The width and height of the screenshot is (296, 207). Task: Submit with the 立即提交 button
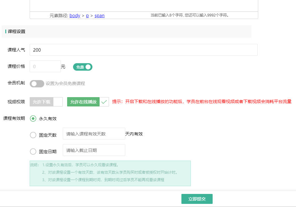pyautogui.click(x=197, y=199)
